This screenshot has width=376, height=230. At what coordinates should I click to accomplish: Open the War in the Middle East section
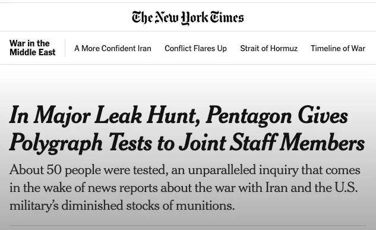[32, 48]
